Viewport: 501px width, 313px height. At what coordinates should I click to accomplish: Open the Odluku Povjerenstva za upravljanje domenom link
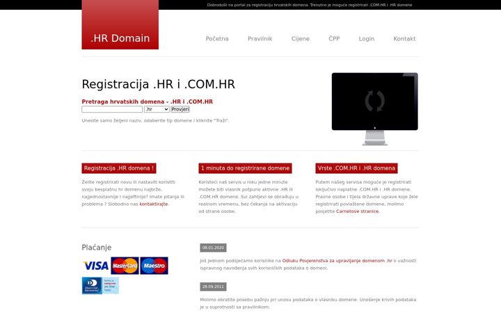click(x=337, y=261)
